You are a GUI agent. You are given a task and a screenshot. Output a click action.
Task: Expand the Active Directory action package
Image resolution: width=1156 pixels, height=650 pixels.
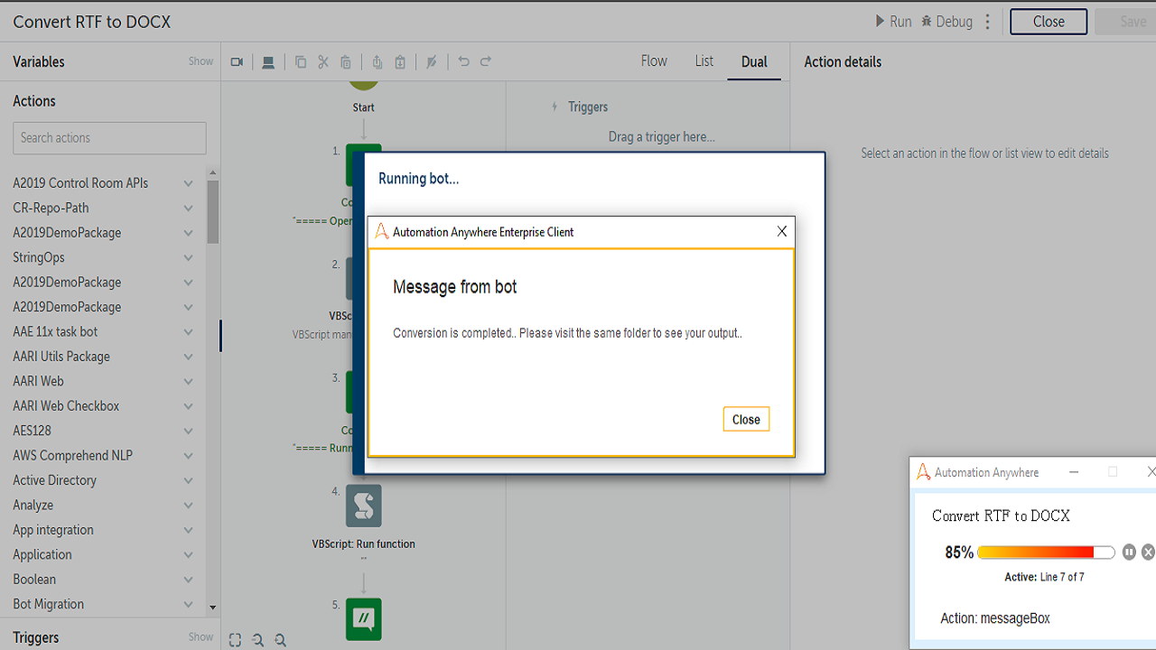[188, 480]
